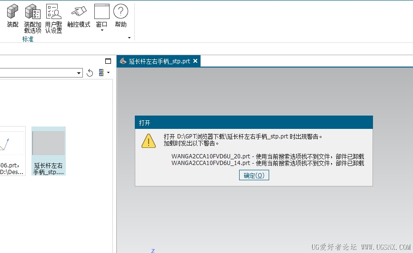Click the file path warning message text

coord(242,136)
